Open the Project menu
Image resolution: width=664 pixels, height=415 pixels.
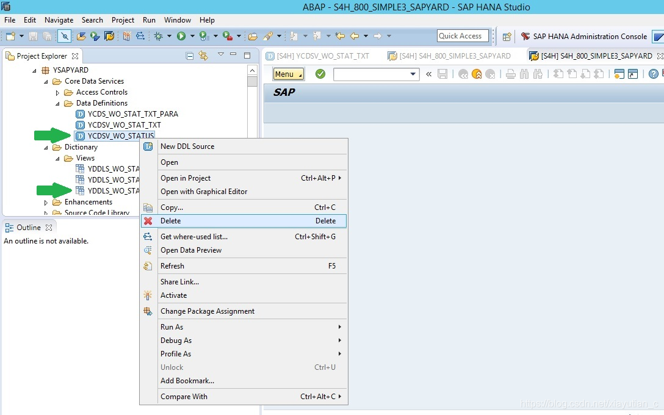coord(123,20)
